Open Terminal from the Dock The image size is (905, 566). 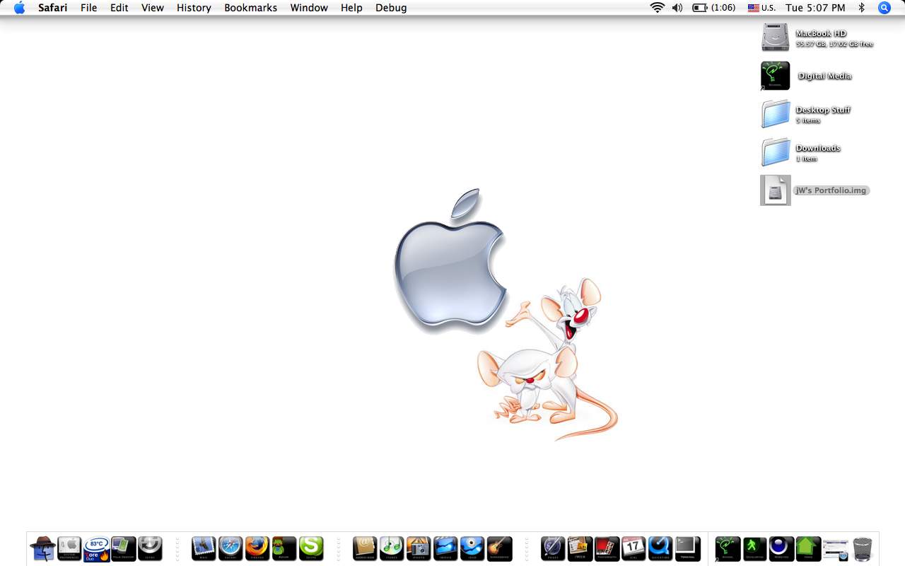click(x=687, y=548)
